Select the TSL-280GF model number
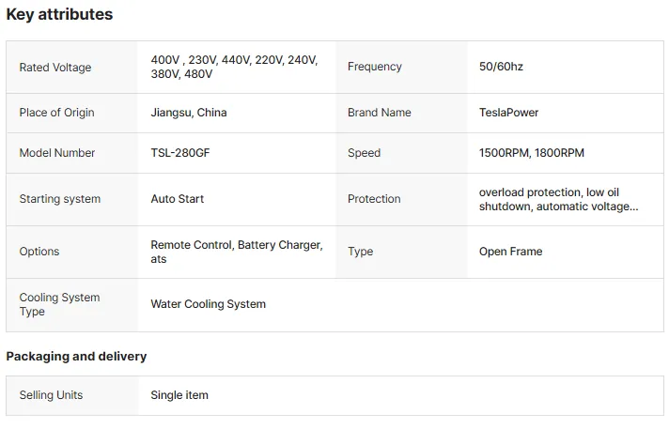The image size is (669, 429). point(180,153)
